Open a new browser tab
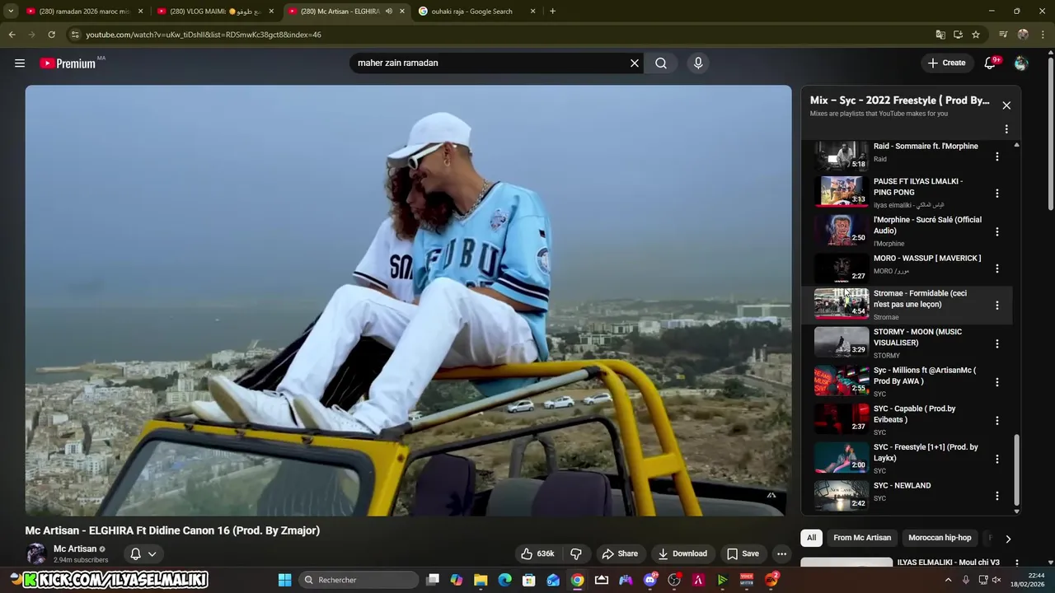Screen dimensions: 1055x593 [x=552, y=12]
